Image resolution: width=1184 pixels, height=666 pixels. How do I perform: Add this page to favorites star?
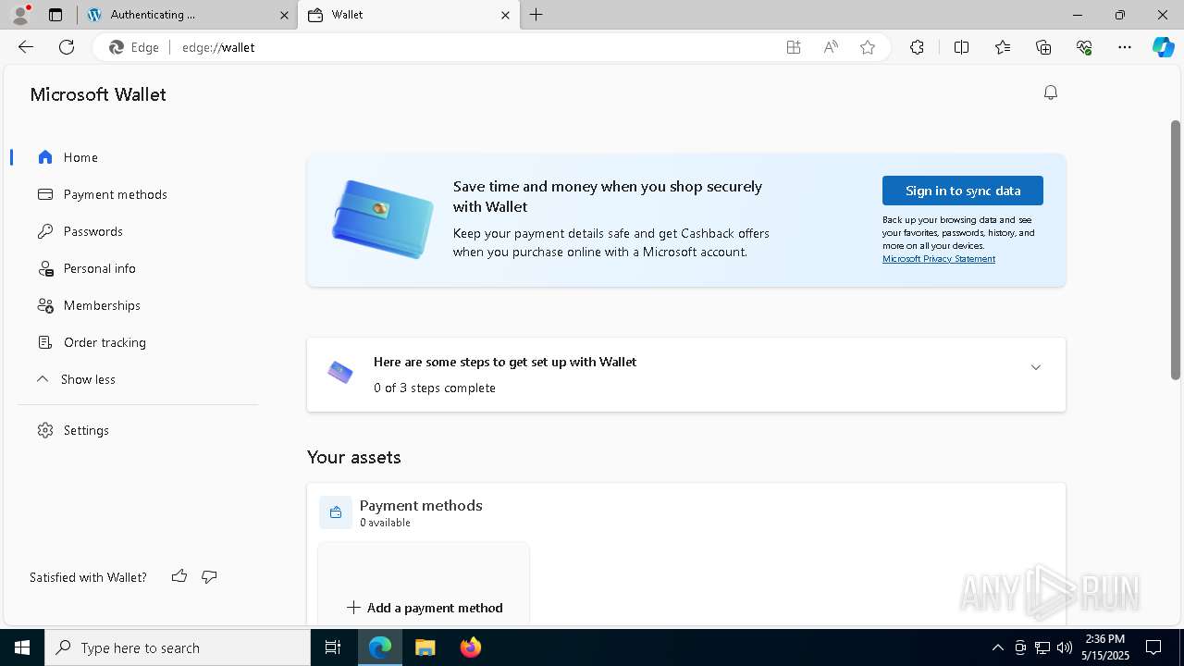[868, 47]
